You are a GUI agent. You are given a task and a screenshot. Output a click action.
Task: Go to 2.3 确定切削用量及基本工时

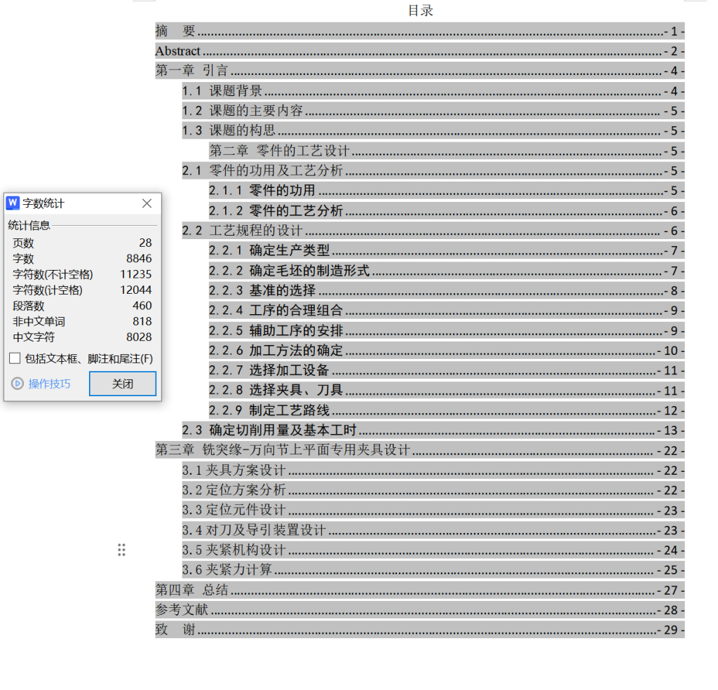tap(271, 431)
